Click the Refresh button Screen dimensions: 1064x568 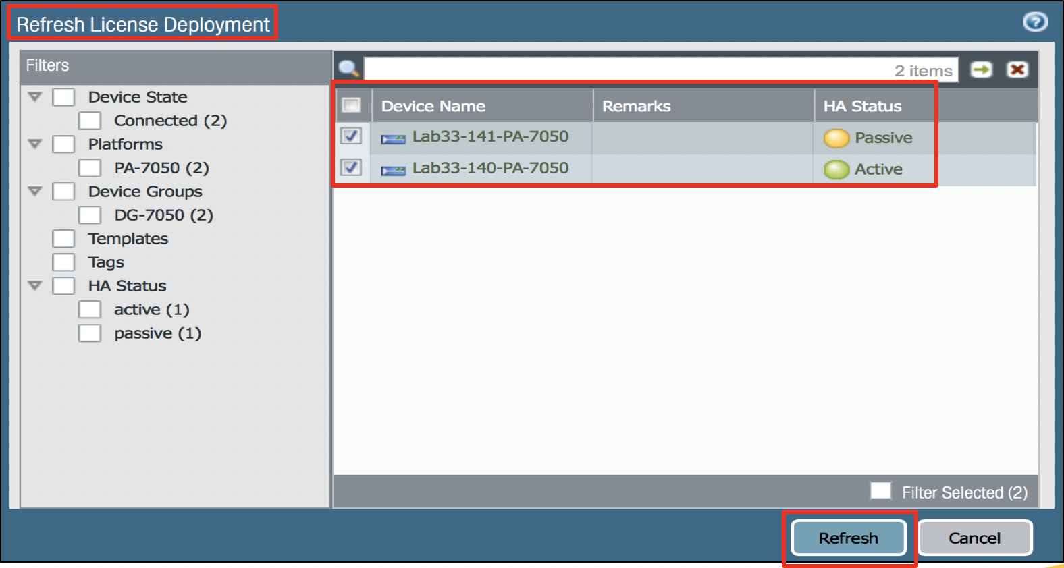[x=849, y=538]
